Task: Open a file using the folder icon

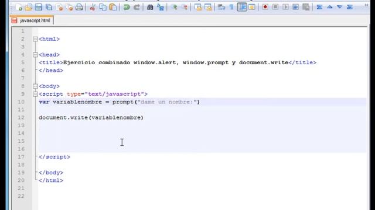Action: pos(29,8)
